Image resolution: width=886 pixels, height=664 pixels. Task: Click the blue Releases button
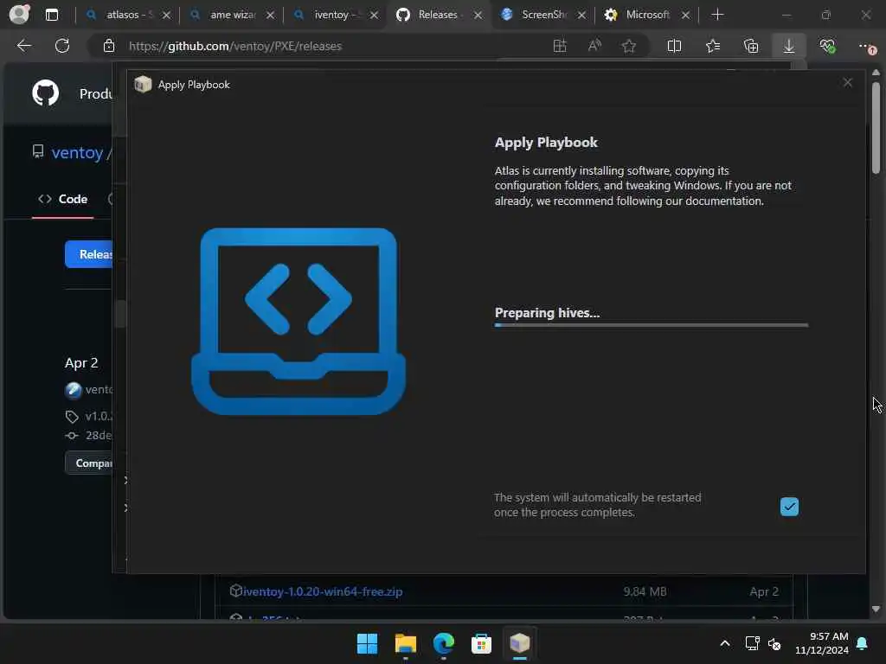(x=90, y=254)
